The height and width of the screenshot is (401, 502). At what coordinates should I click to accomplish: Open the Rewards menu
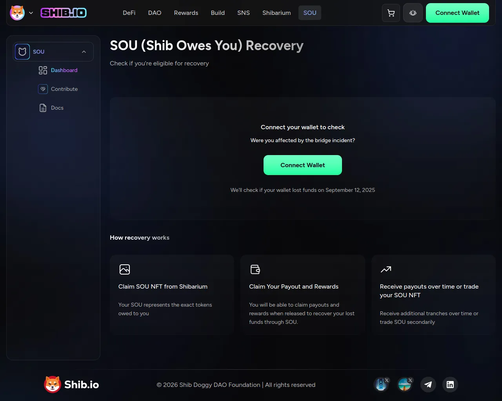186,13
